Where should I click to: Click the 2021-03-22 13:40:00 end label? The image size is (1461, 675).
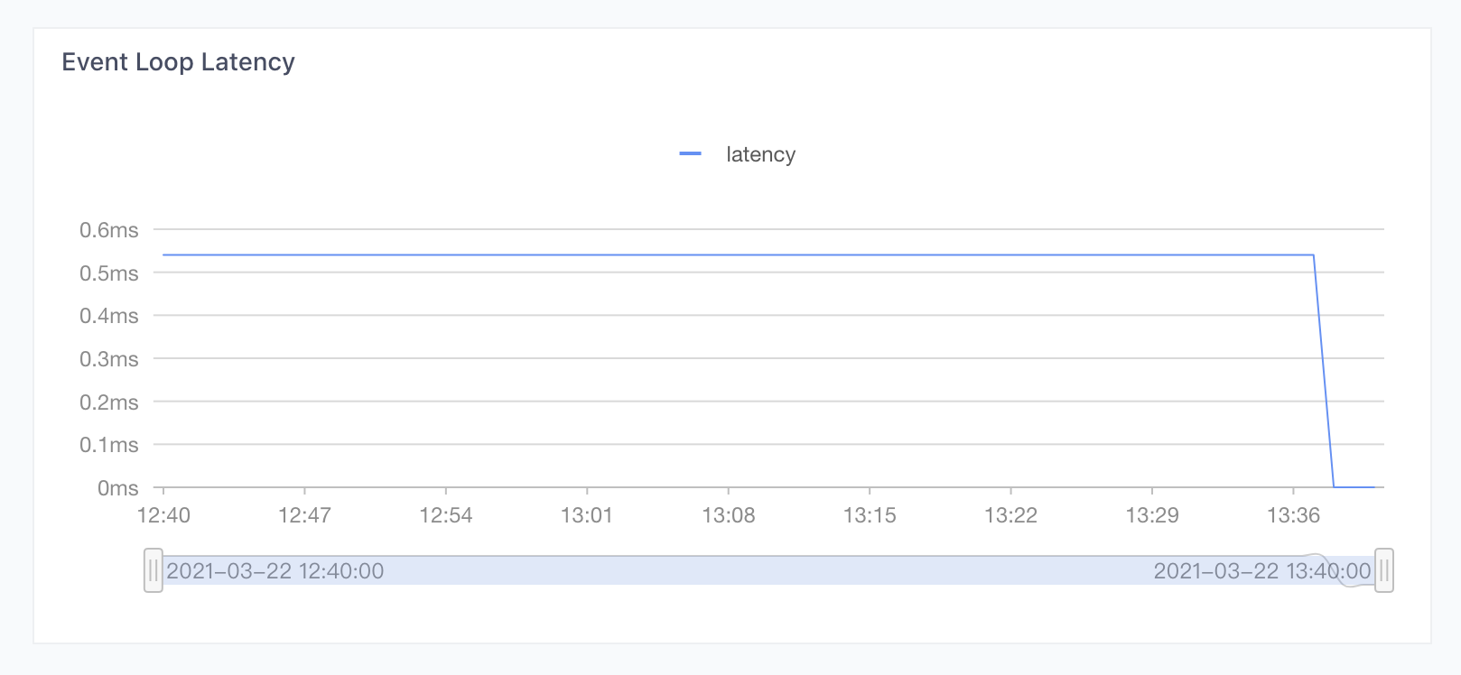click(x=1261, y=571)
